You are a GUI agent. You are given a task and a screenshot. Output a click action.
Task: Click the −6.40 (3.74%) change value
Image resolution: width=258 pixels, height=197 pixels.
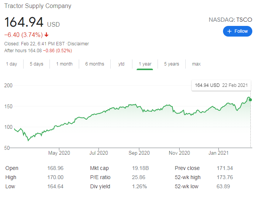click(24, 35)
